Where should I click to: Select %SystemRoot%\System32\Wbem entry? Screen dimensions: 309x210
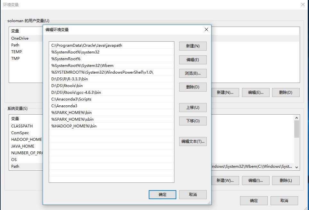[112, 65]
